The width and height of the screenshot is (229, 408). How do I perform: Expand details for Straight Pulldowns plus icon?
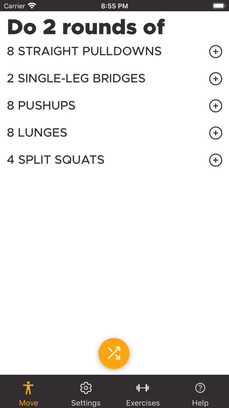pos(216,52)
